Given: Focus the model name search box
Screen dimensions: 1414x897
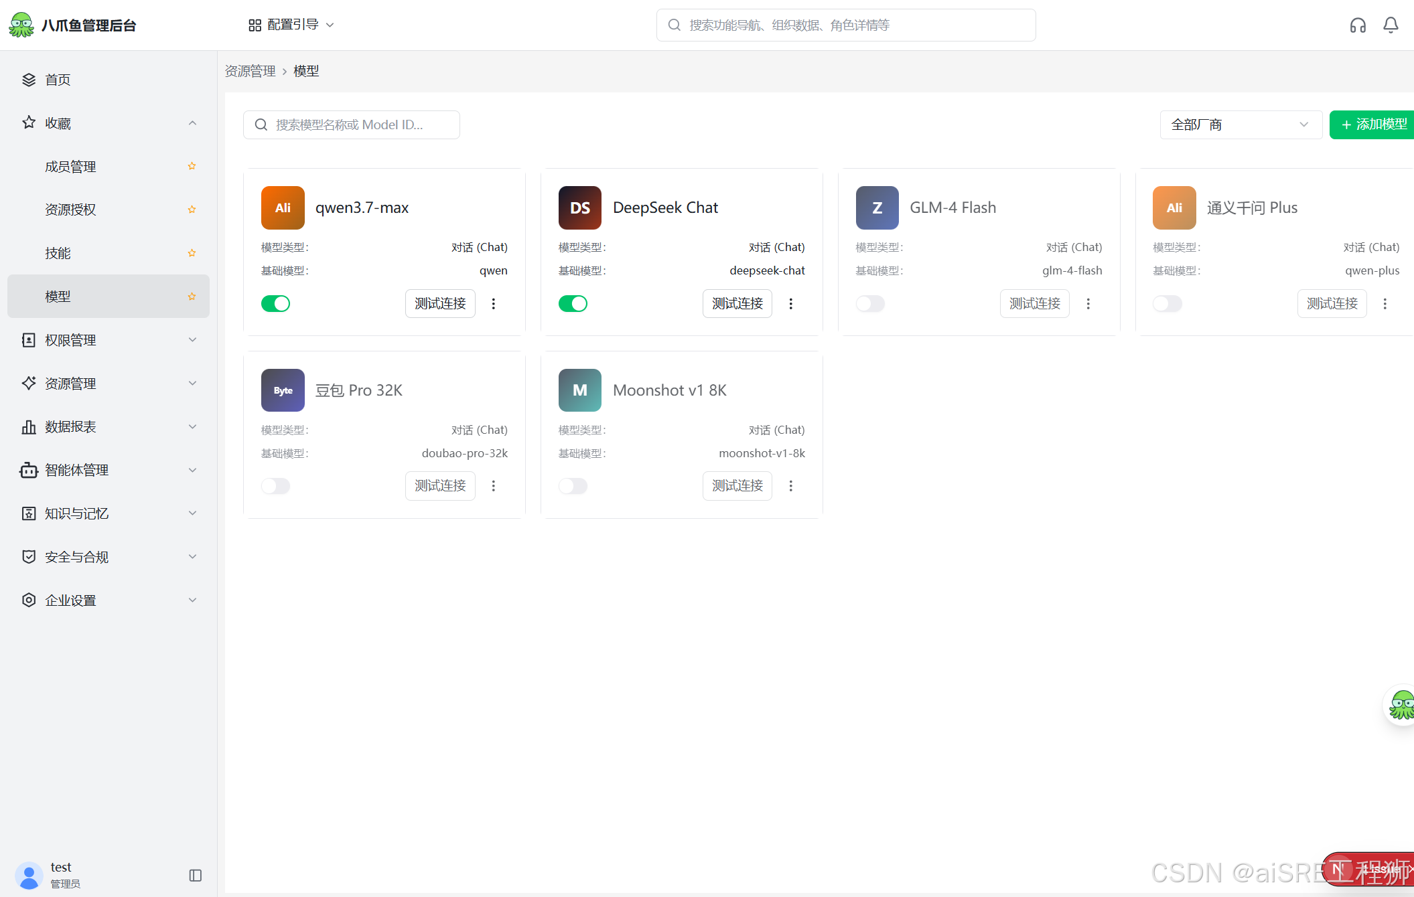Looking at the screenshot, I should 352,125.
